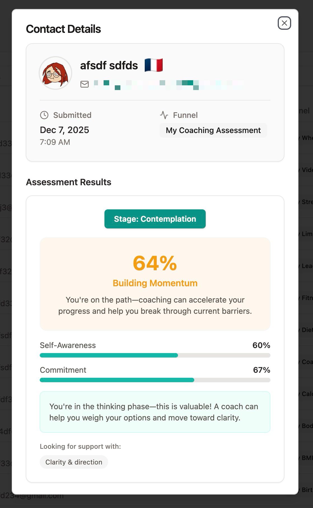Image resolution: width=313 pixels, height=508 pixels.
Task: Click the 64% overall score
Action: coord(155,263)
